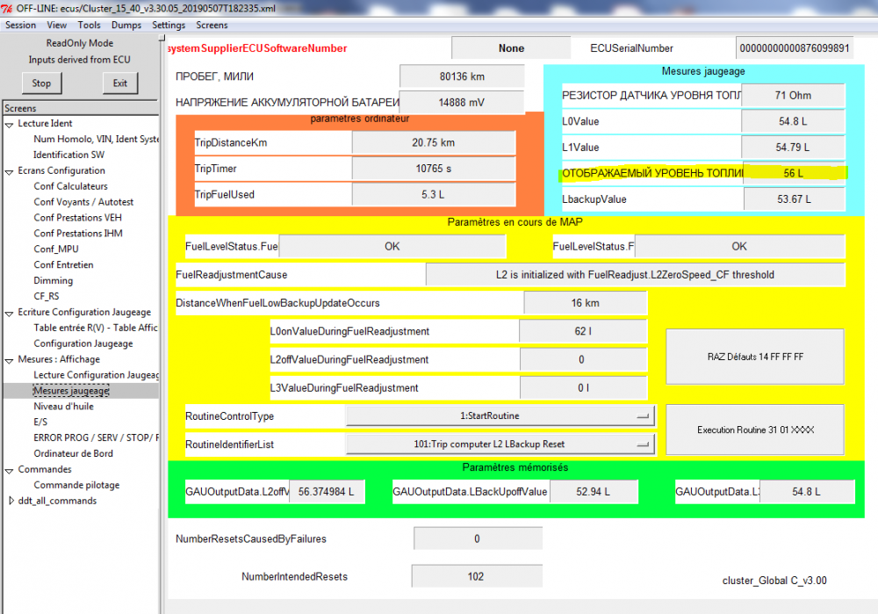878x614 pixels.
Task: Select the highlighted Mesures jaugeage item
Action: pyautogui.click(x=72, y=391)
